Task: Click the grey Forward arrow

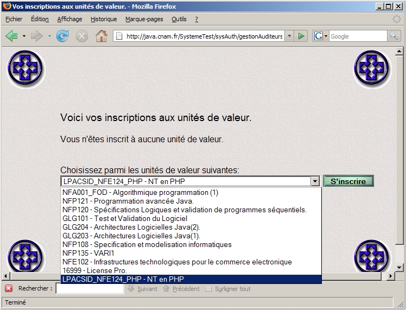Action: coord(36,36)
